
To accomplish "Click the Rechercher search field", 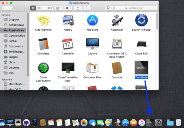I will click(136, 8).
